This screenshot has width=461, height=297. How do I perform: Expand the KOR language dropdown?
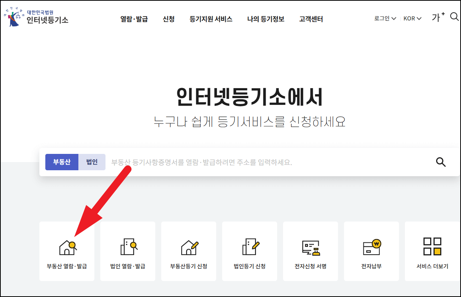click(412, 18)
